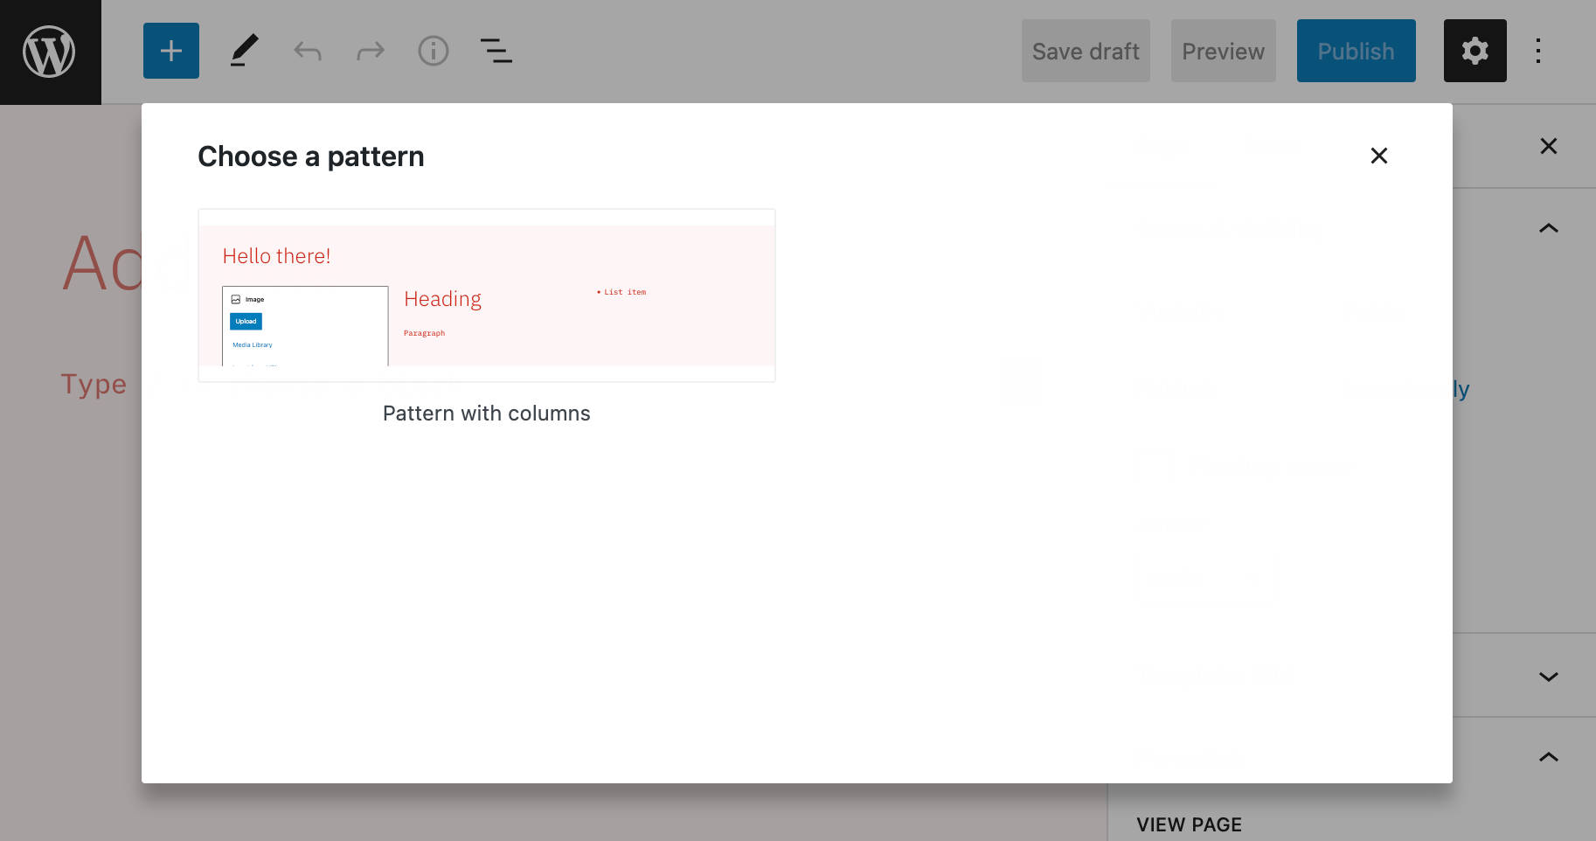Collapse the bottom sidebar section chevron
The image size is (1596, 841).
point(1548,757)
